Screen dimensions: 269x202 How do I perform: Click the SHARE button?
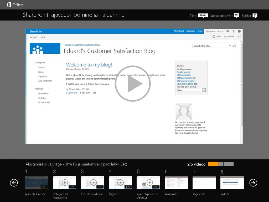click(217, 36)
